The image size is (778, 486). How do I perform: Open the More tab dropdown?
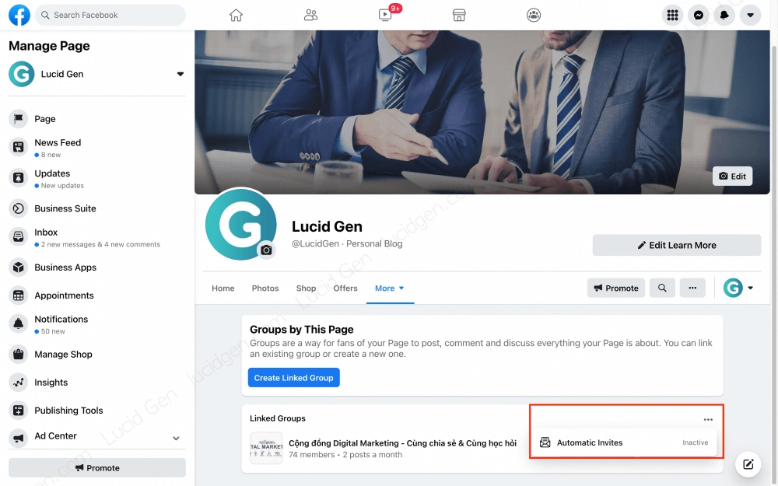[390, 288]
